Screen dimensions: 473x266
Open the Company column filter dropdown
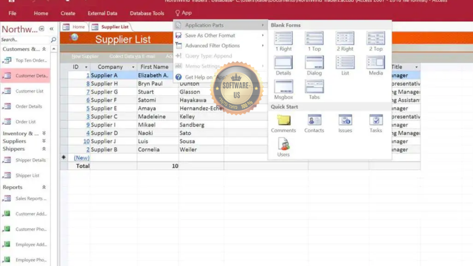click(133, 67)
